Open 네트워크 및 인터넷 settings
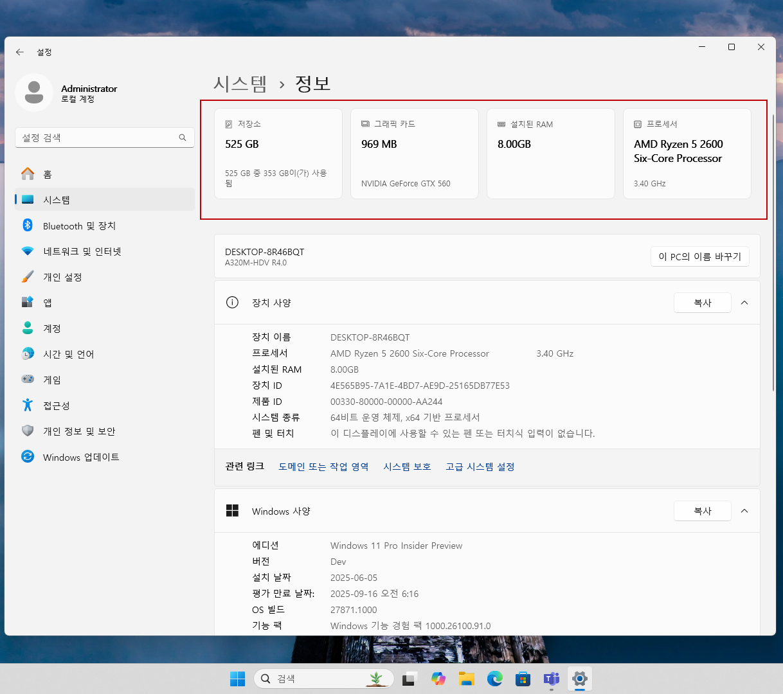 pyautogui.click(x=105, y=251)
